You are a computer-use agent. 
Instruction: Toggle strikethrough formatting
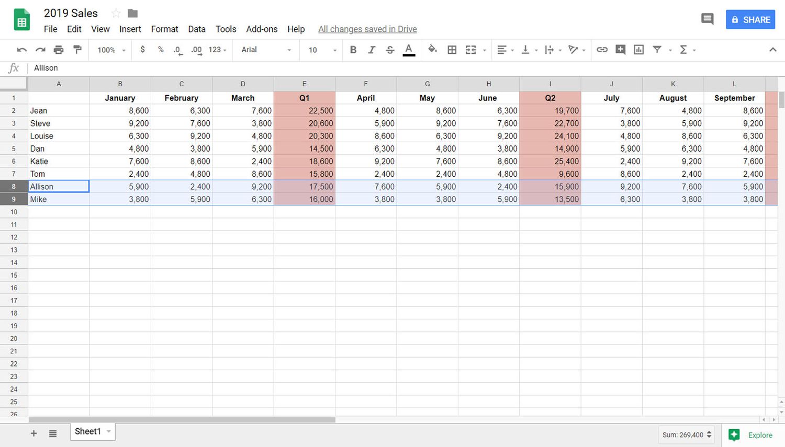(390, 49)
